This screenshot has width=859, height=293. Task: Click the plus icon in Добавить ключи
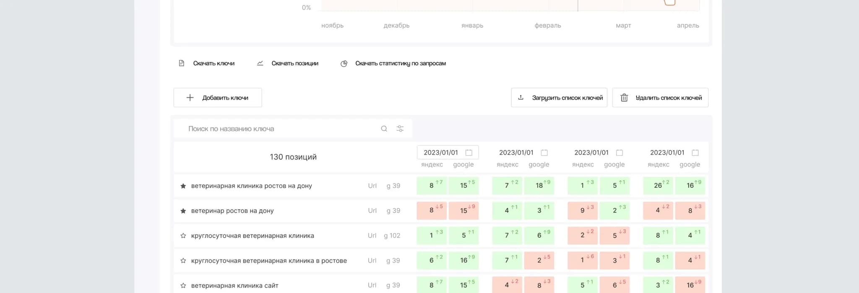coord(190,98)
